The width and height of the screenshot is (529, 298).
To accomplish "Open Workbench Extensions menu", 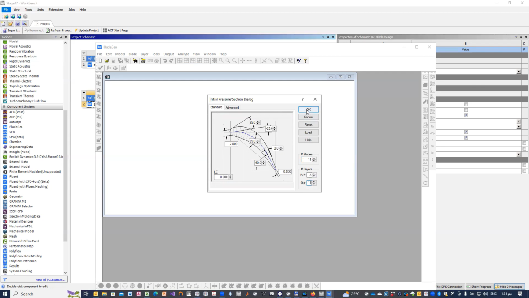I will pos(56,9).
